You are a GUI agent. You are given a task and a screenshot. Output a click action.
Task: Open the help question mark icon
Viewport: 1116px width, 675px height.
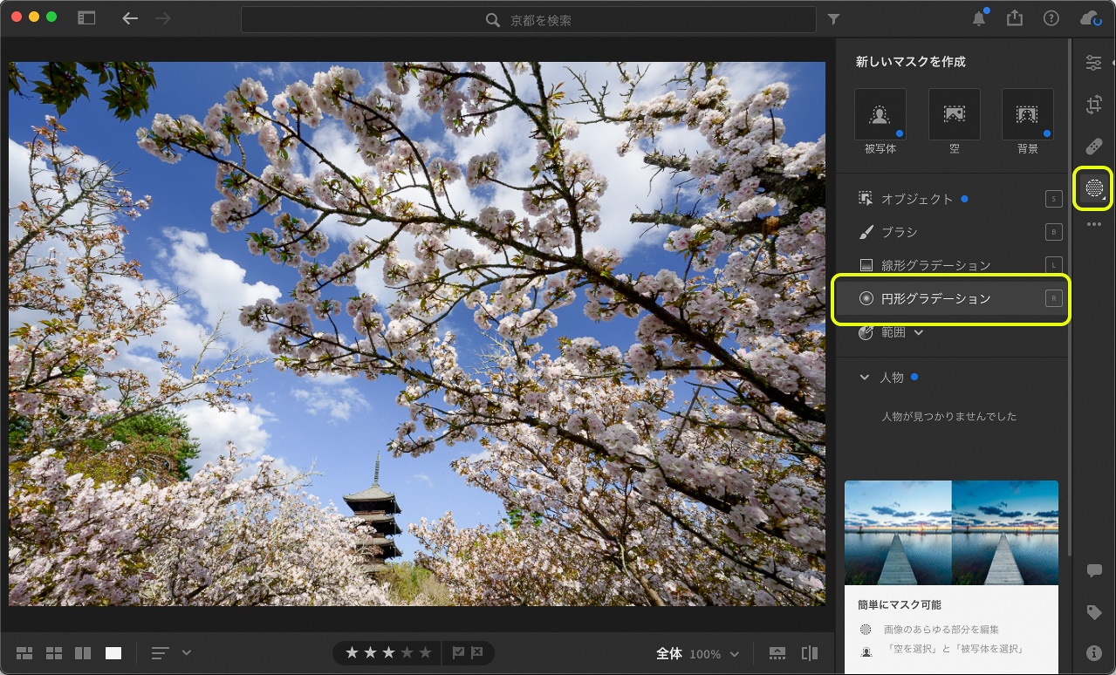(1051, 18)
